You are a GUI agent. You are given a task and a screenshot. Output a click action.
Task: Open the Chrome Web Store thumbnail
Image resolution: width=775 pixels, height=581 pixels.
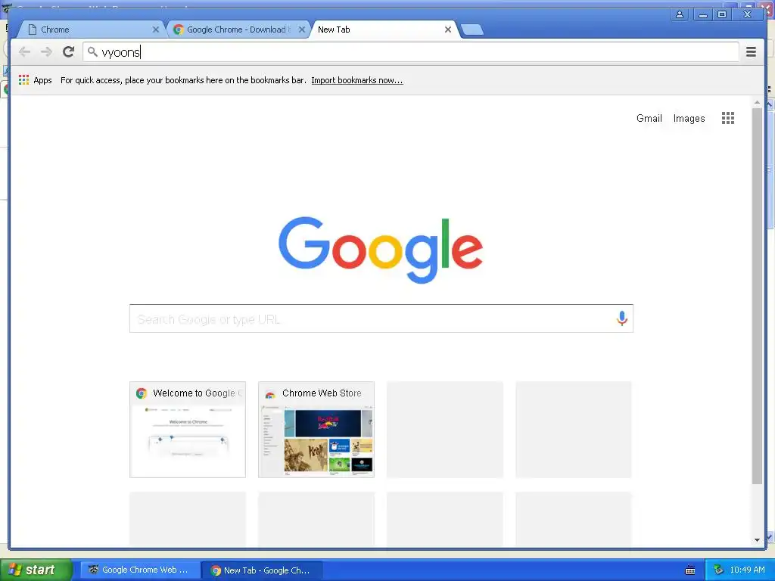click(x=316, y=430)
